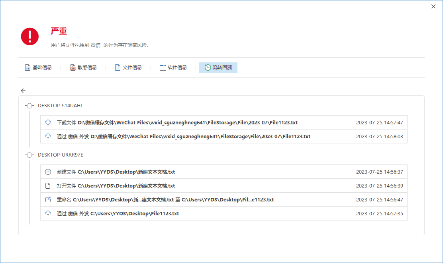443x263 pixels.
Task: Switch to the 软件信息 tab
Action: pyautogui.click(x=173, y=68)
